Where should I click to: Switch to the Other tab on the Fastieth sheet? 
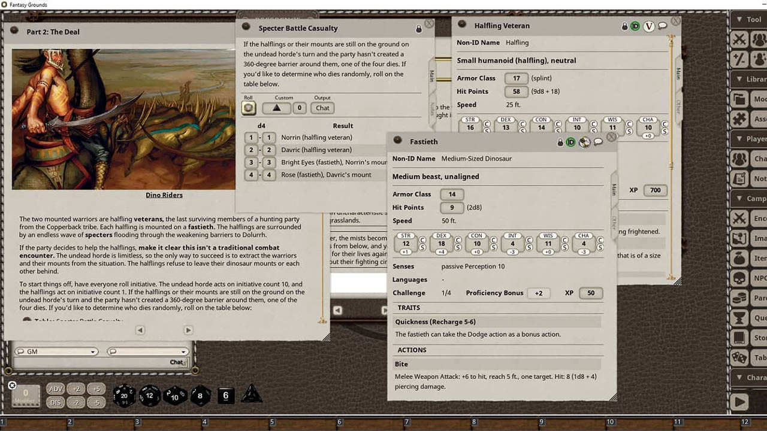click(x=615, y=221)
